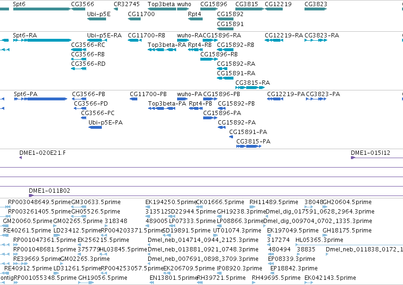Image resolution: width=403 pixels, height=285 pixels.
Task: Click the CG3566-RD transcript label
Action: pos(88,64)
